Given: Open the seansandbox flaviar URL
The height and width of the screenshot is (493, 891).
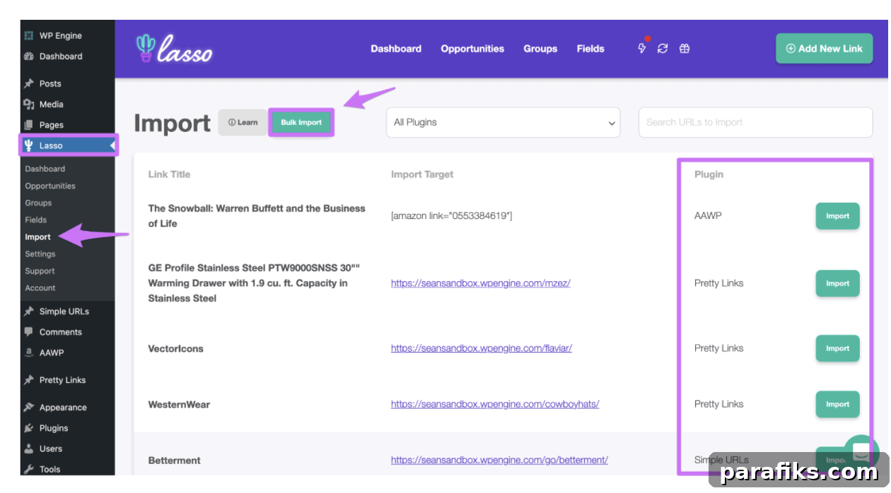Looking at the screenshot, I should 482,348.
